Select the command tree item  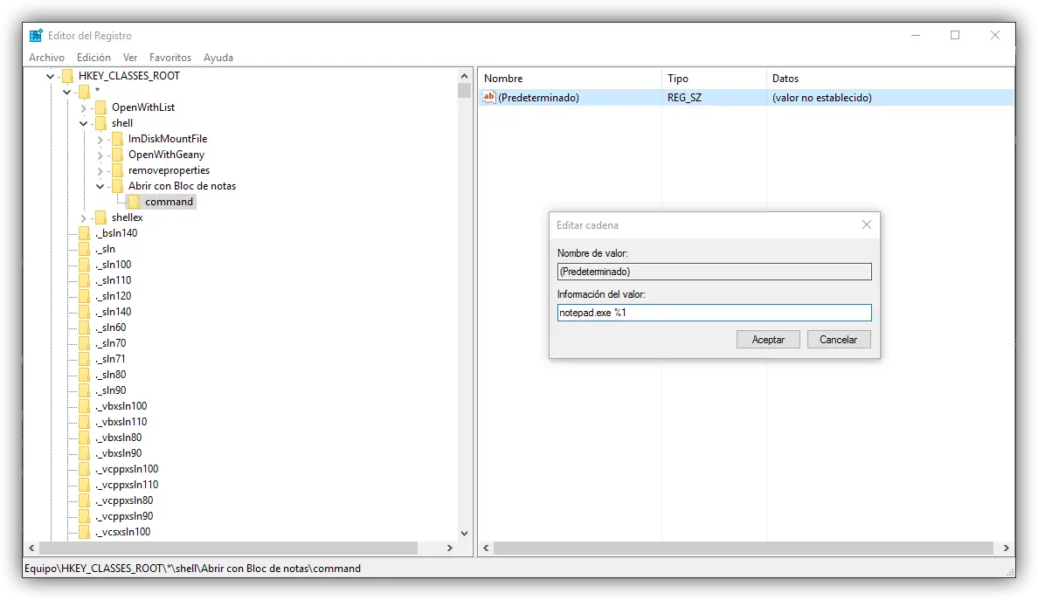169,202
